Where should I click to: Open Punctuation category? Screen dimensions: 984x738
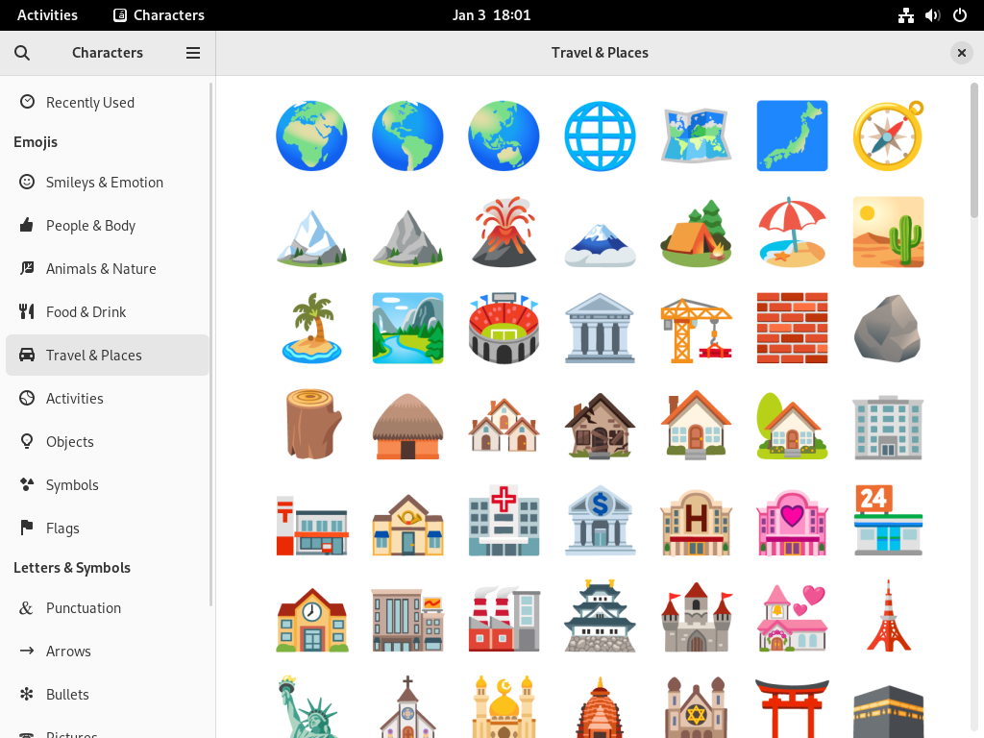click(108, 608)
